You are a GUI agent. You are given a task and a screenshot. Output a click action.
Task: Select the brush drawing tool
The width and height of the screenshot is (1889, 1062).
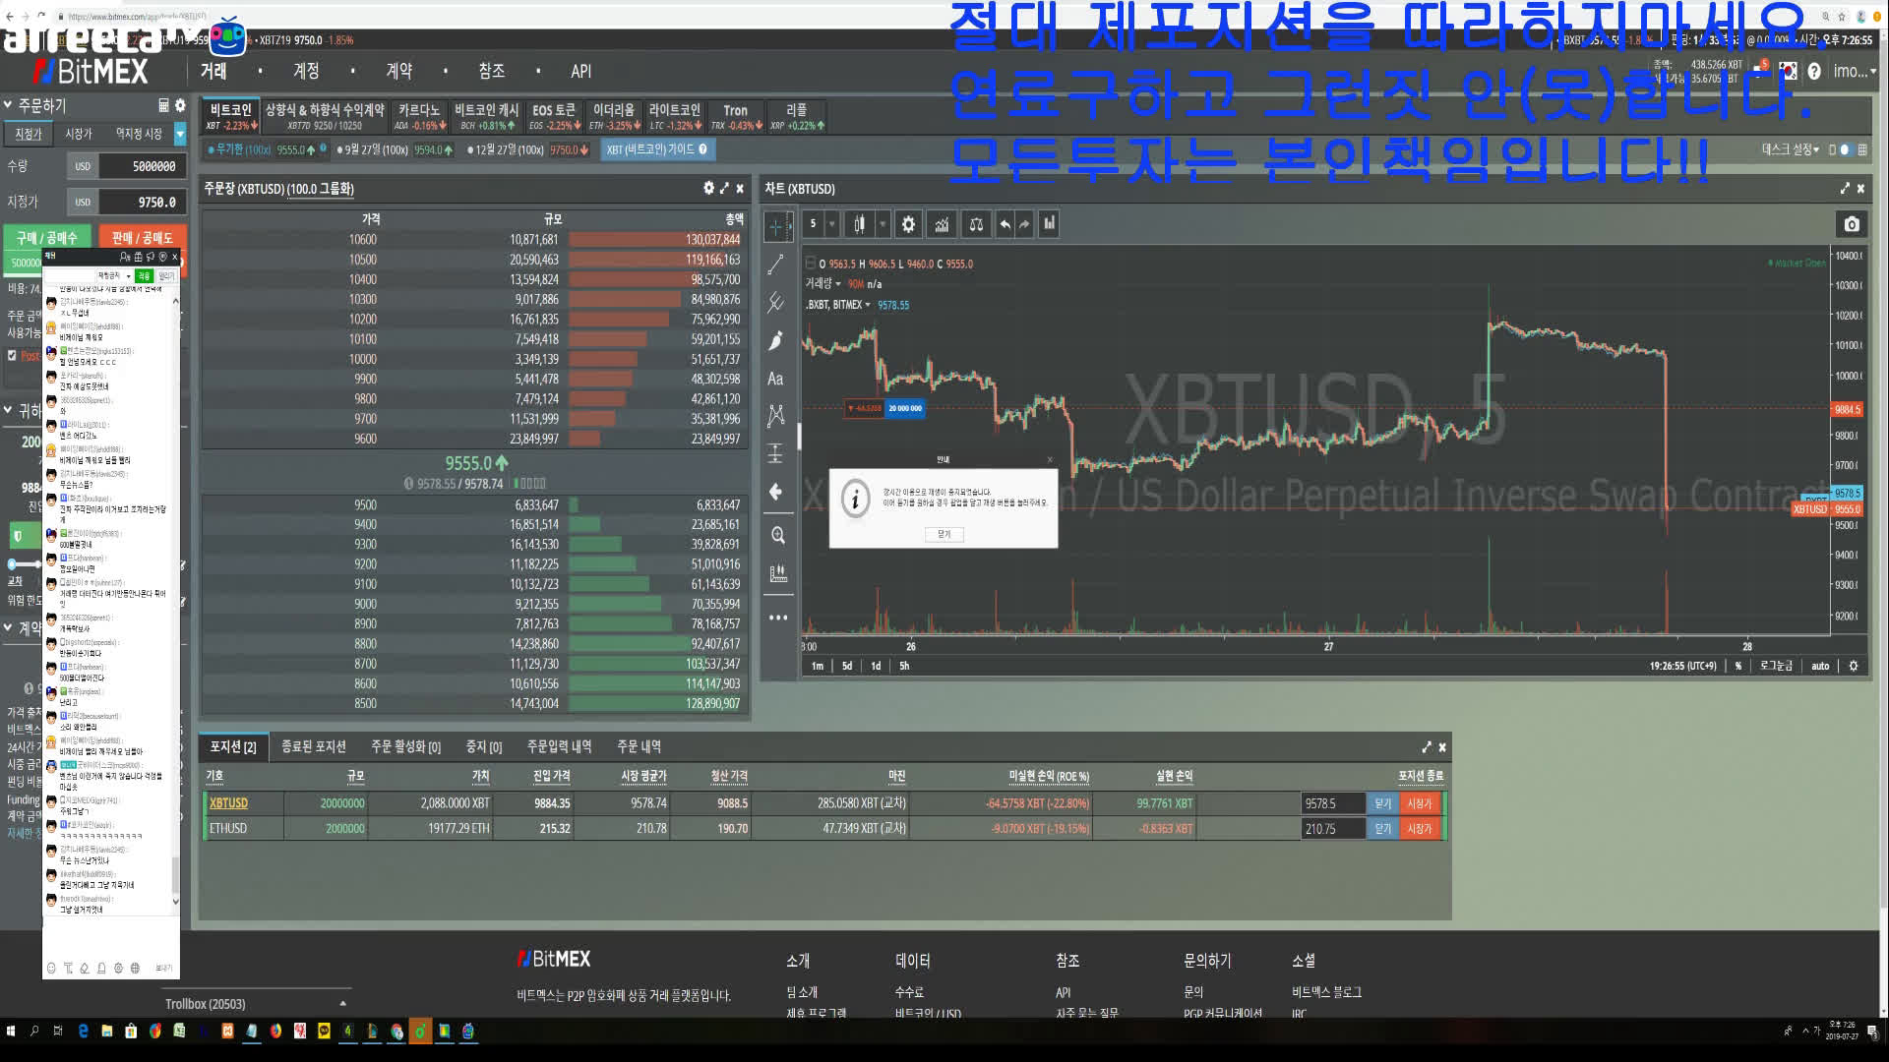[x=775, y=340]
